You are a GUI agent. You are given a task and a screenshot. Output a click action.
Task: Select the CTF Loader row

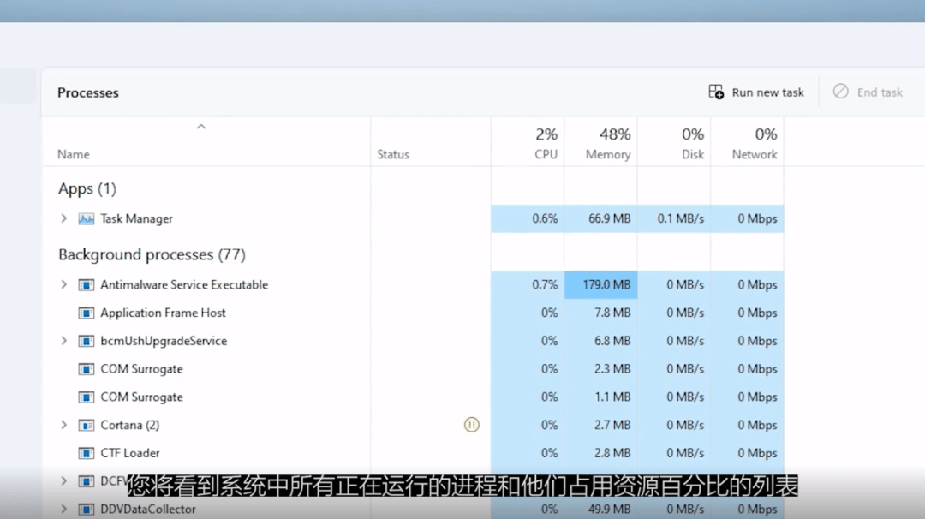pyautogui.click(x=413, y=453)
